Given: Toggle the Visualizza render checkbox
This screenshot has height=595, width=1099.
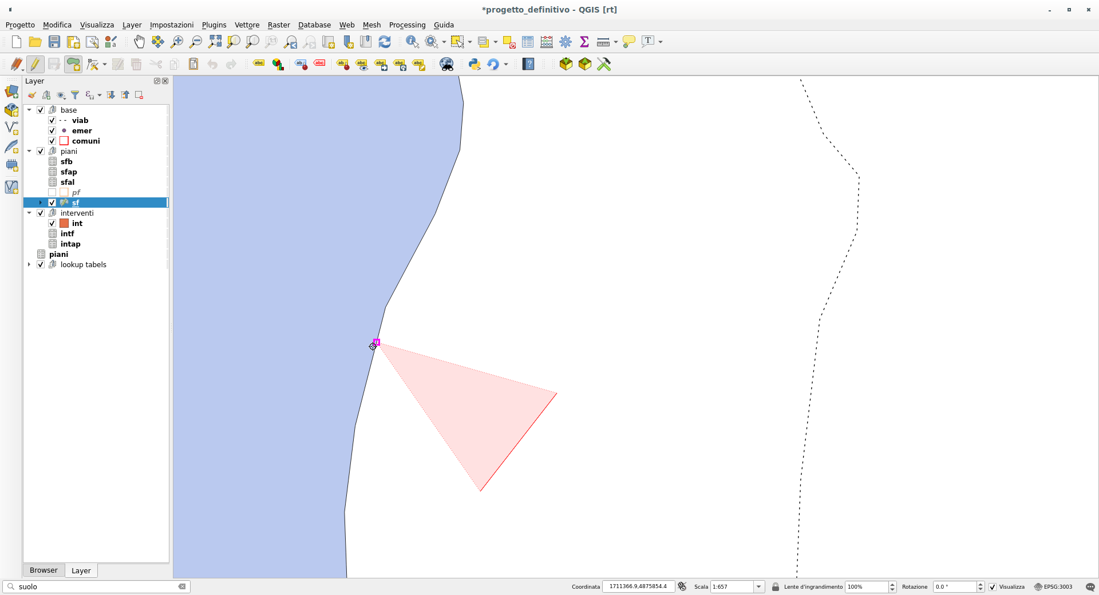Looking at the screenshot, I should (x=993, y=587).
